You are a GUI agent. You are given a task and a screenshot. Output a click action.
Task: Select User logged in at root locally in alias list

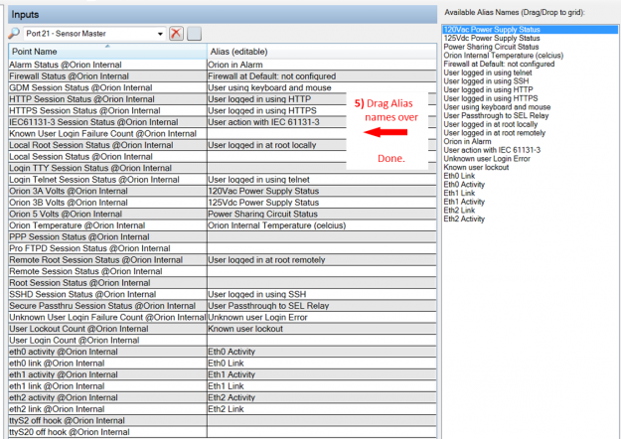pyautogui.click(x=490, y=124)
